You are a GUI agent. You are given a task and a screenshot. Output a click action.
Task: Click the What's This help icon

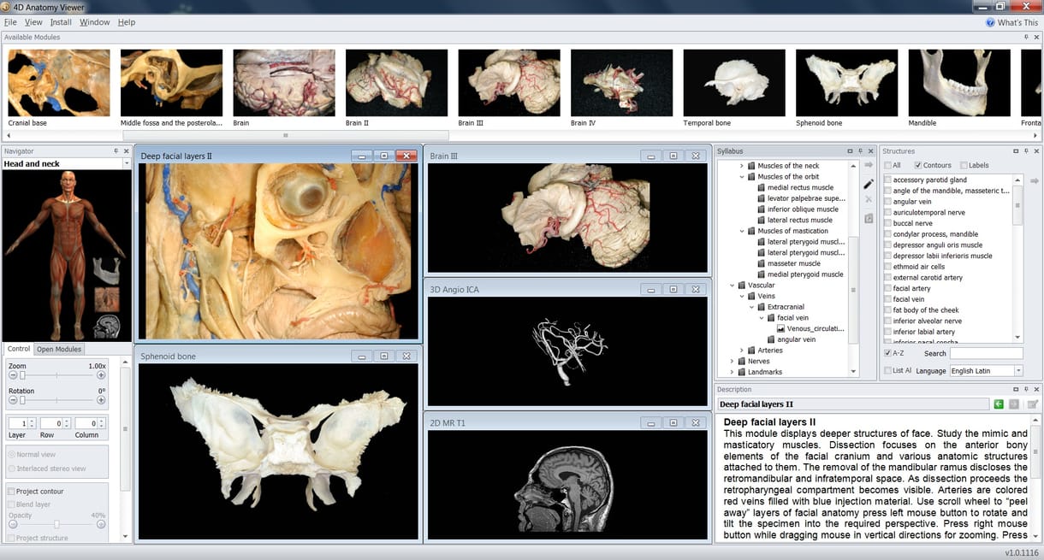click(990, 23)
